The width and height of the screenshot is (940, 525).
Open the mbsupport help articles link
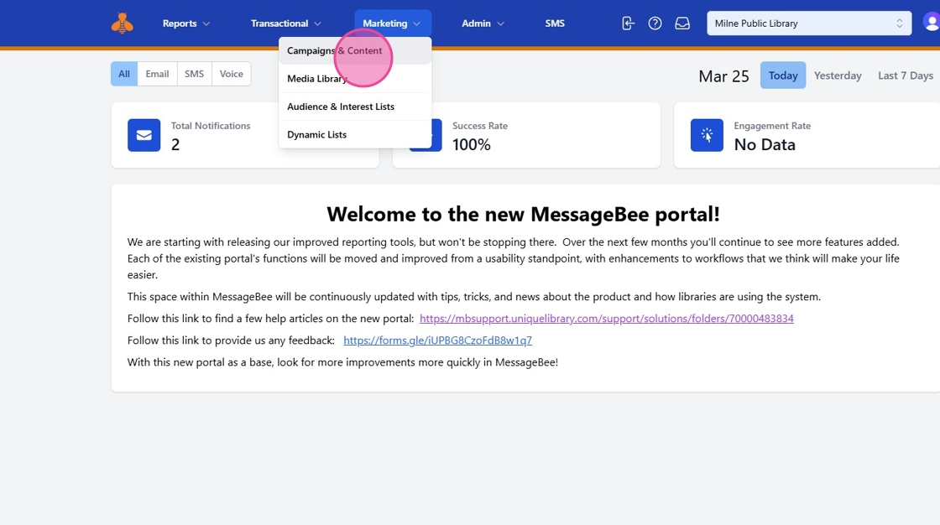click(x=607, y=319)
